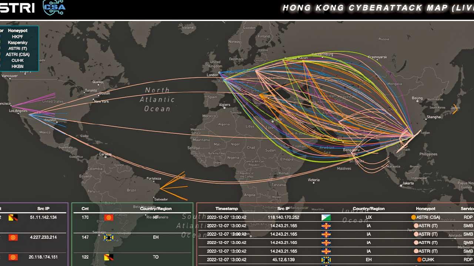Click the EH flag in the CUHK row
Viewport: 474px width, 266px height.
point(326,260)
